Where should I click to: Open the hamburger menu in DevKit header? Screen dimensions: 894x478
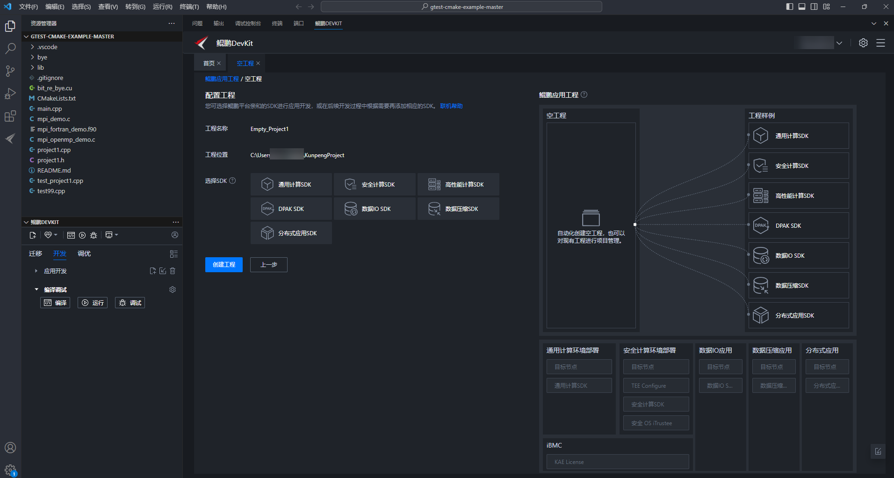(x=881, y=43)
